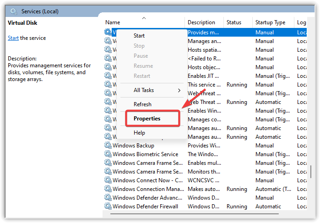Click the Windows Connection Manager gear icon

[108, 189]
